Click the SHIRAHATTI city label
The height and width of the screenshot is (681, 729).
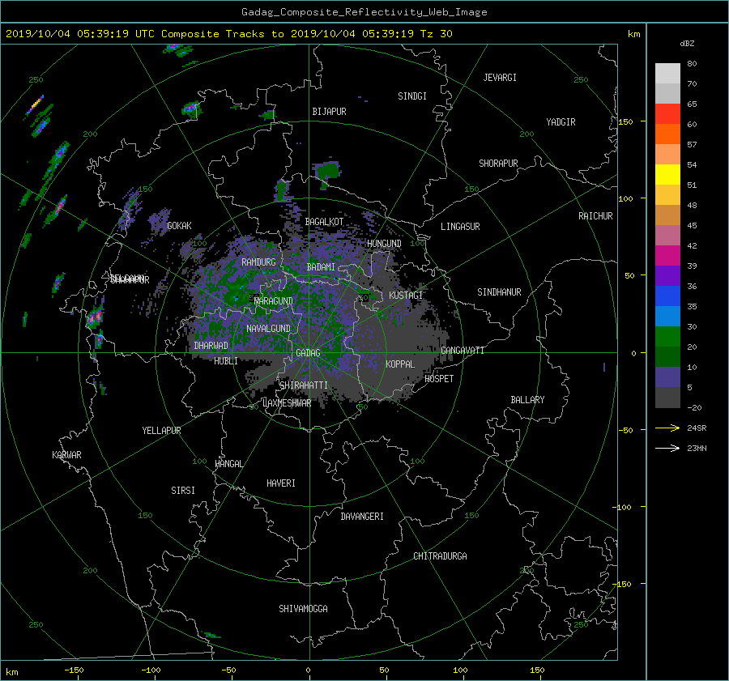(x=304, y=385)
